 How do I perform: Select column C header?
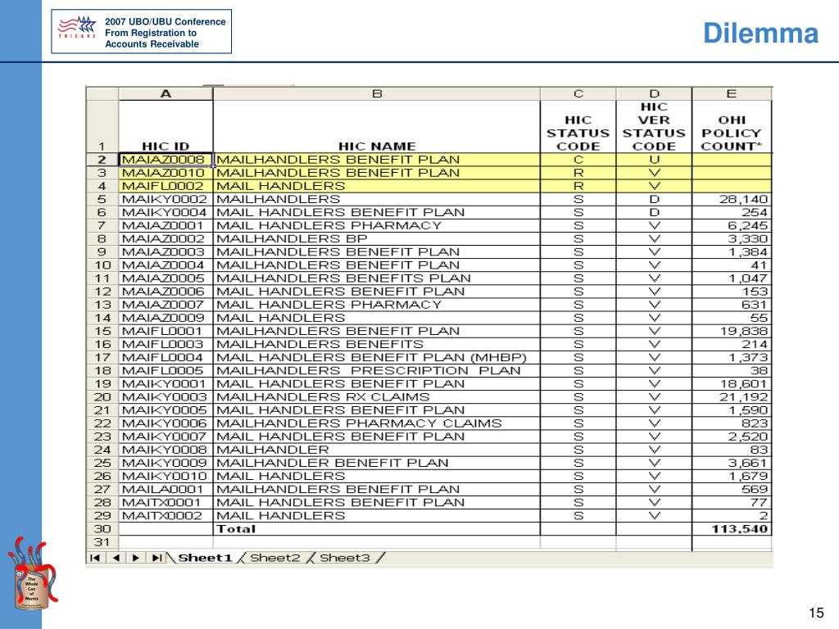(578, 93)
